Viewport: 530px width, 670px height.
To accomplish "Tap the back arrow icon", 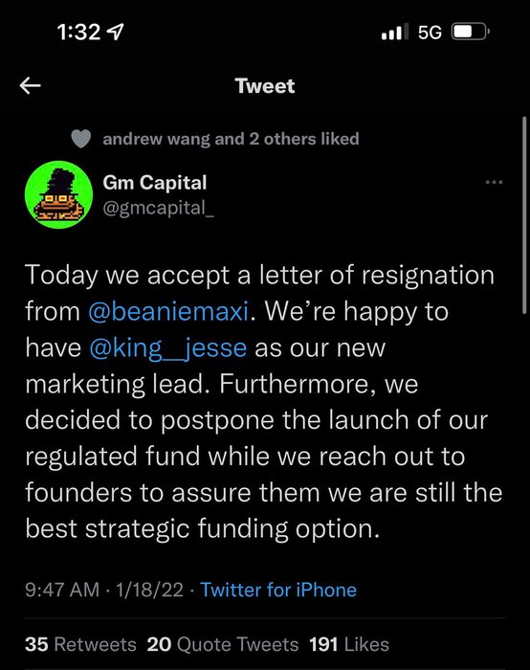I will pos(31,85).
